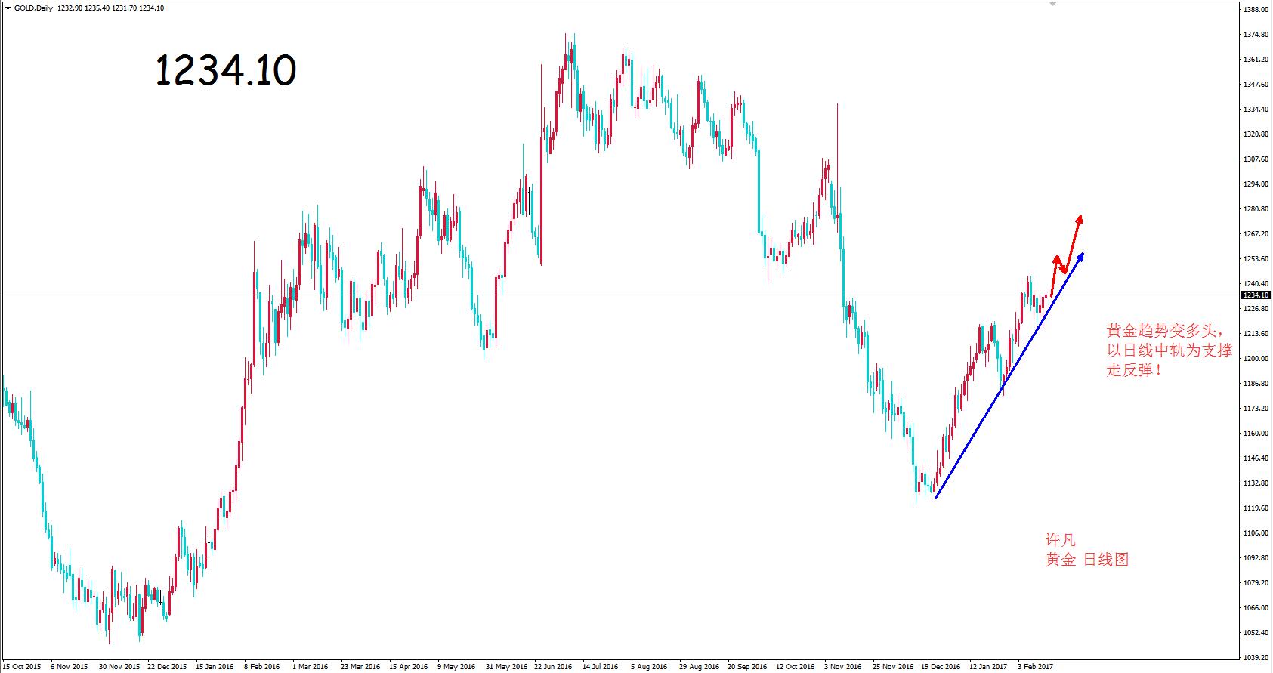The width and height of the screenshot is (1273, 673).
Task: Click the 22 Jun 2016 date label
Action: [x=554, y=667]
